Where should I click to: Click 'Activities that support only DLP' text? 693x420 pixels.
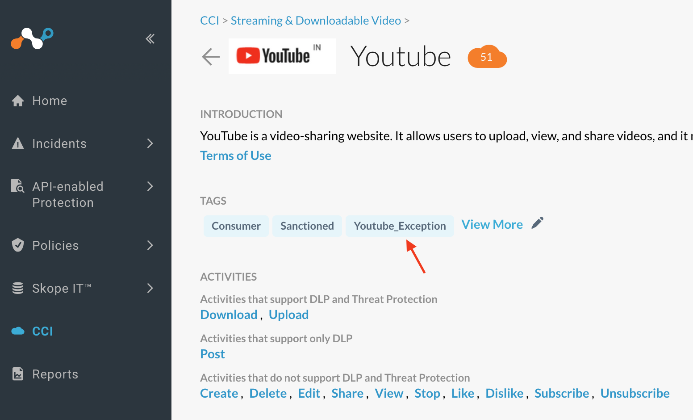tap(276, 339)
